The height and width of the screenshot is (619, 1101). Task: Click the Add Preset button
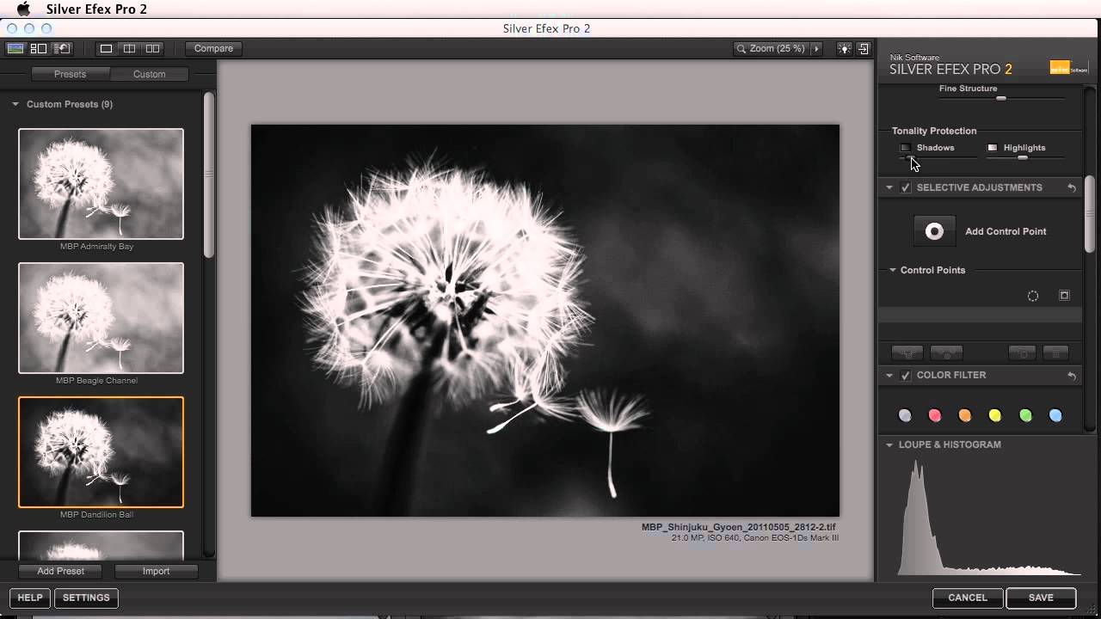61,571
